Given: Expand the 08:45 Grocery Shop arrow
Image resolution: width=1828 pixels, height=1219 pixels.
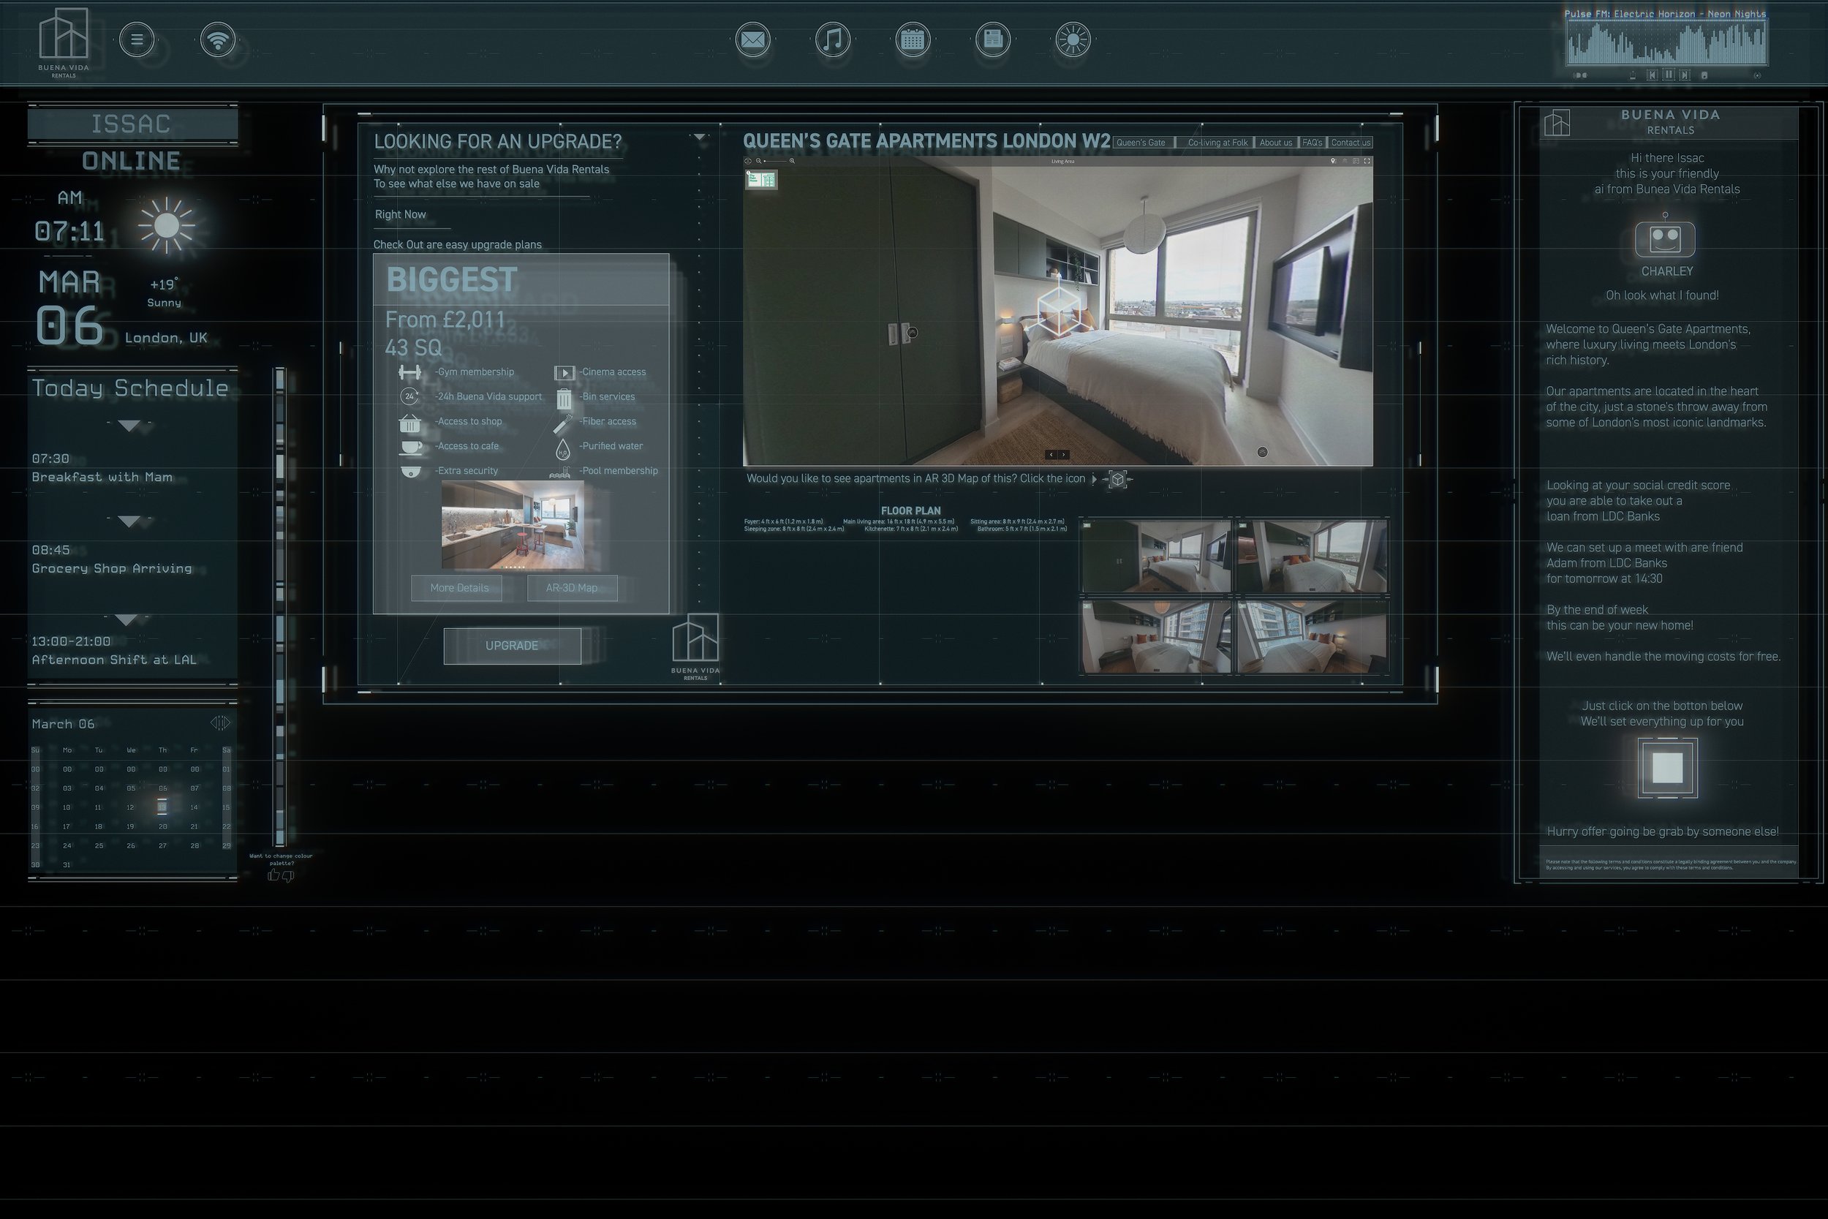Looking at the screenshot, I should 129,520.
